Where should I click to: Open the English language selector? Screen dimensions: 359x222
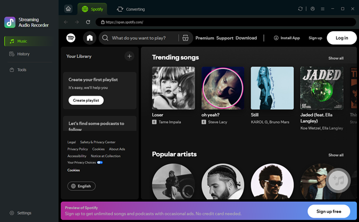tap(81, 186)
